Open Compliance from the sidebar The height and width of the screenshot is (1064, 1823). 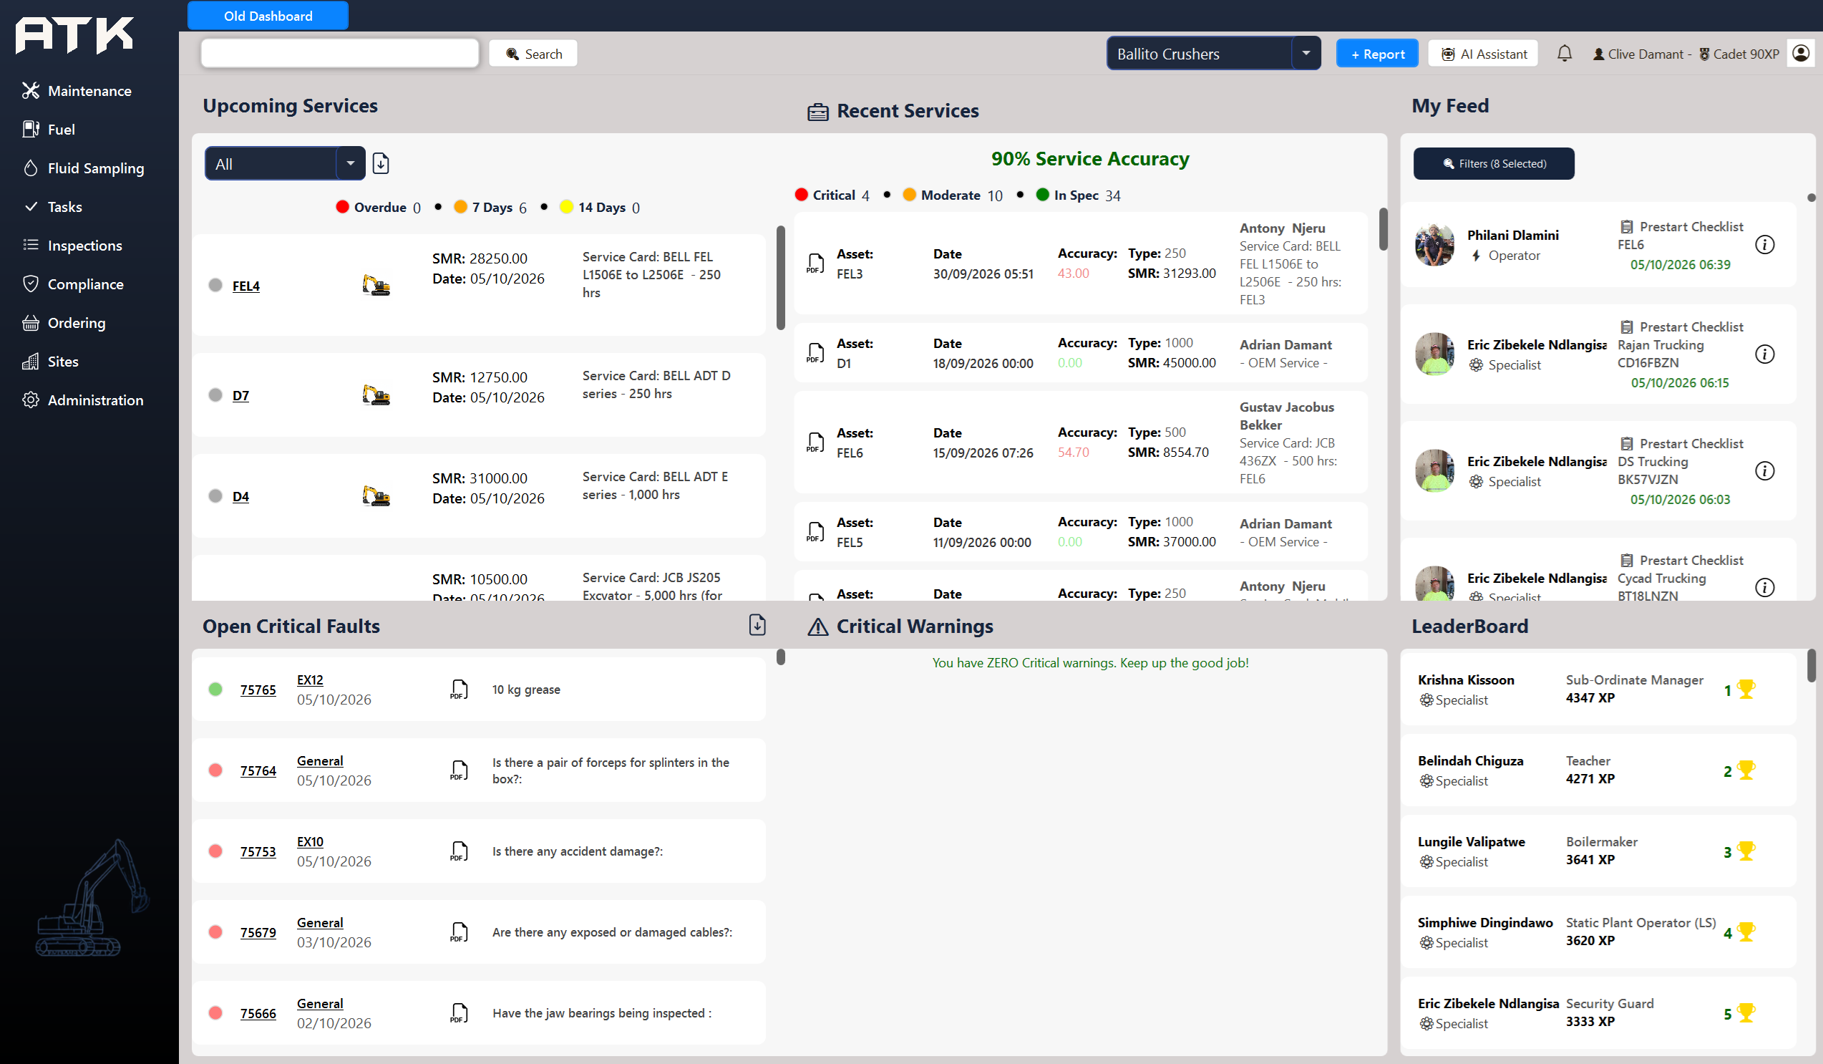(73, 284)
